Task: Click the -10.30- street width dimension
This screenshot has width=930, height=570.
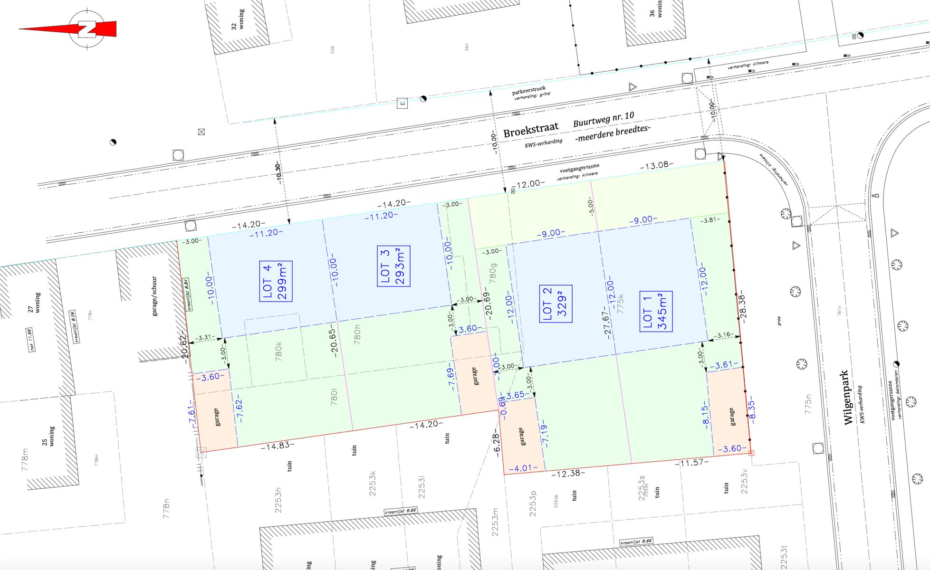Action: (x=278, y=172)
